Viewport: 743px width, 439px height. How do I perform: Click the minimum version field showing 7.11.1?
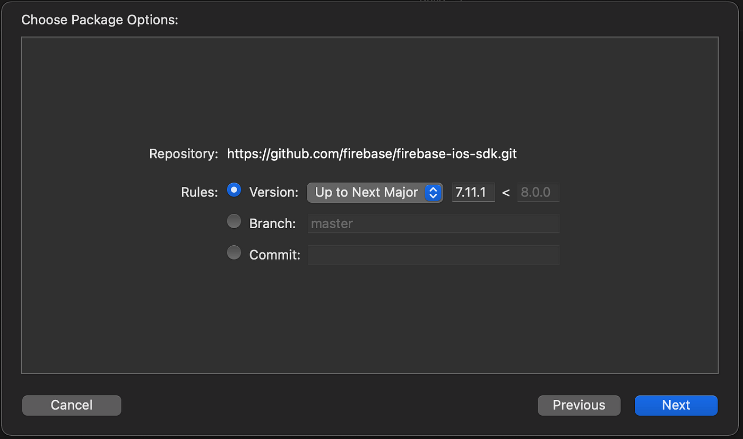pyautogui.click(x=473, y=192)
